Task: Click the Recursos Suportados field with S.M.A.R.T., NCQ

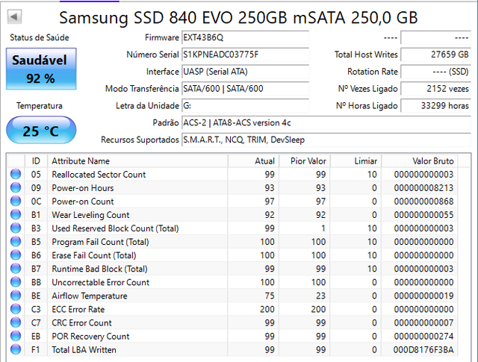Action: [x=326, y=140]
